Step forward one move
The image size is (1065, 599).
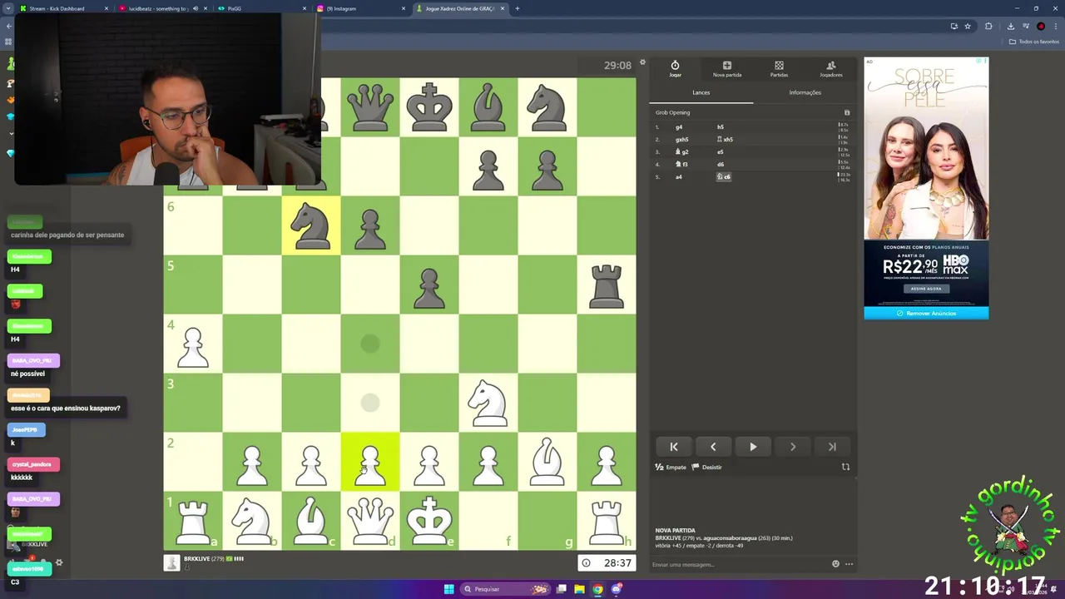pyautogui.click(x=792, y=447)
